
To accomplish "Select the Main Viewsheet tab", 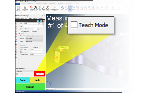I will 50,89.
